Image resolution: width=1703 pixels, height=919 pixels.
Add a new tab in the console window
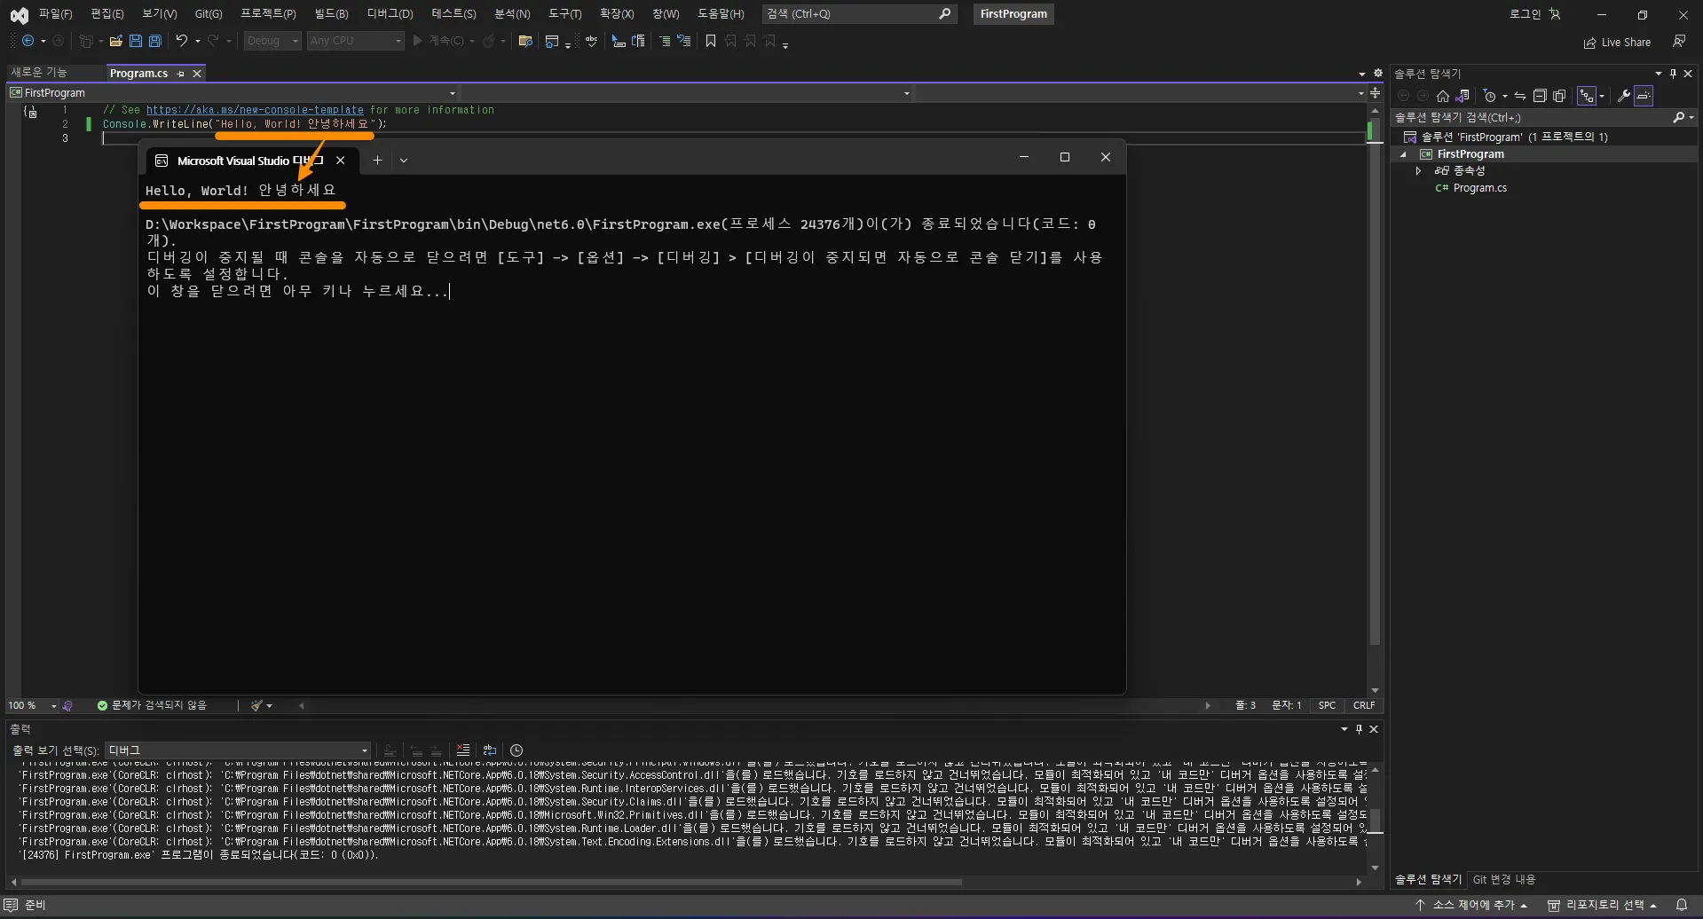click(x=377, y=161)
